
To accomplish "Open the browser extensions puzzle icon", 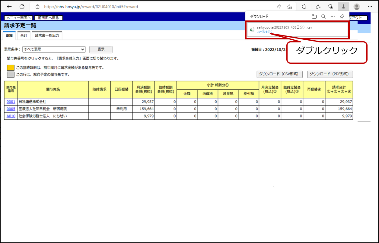I will (x=304, y=7).
